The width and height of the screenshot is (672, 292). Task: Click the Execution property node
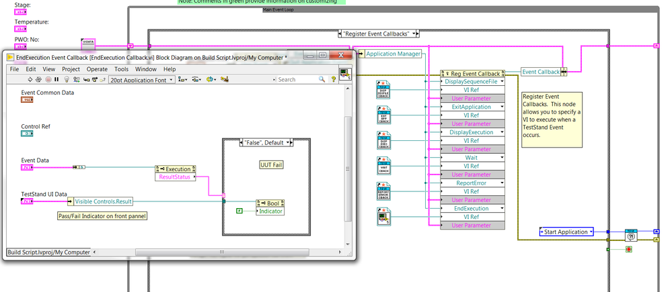175,169
